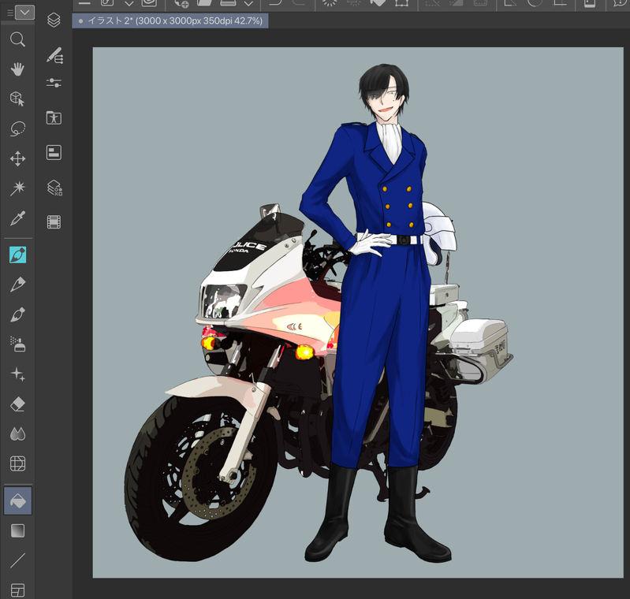The width and height of the screenshot is (630, 599).
Task: Select the Liquify mesh tool
Action: [17, 463]
